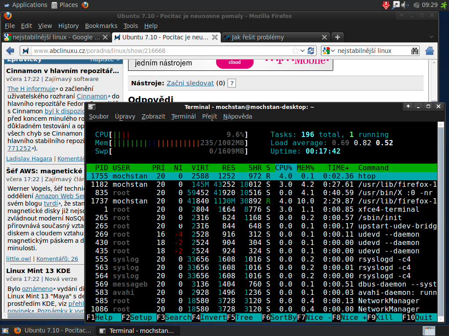Launch Firefox from the top panel icon
The image size is (449, 336).
[85, 5]
